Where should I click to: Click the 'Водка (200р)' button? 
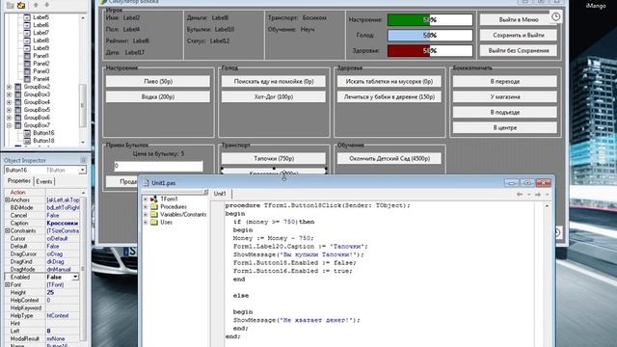[158, 96]
